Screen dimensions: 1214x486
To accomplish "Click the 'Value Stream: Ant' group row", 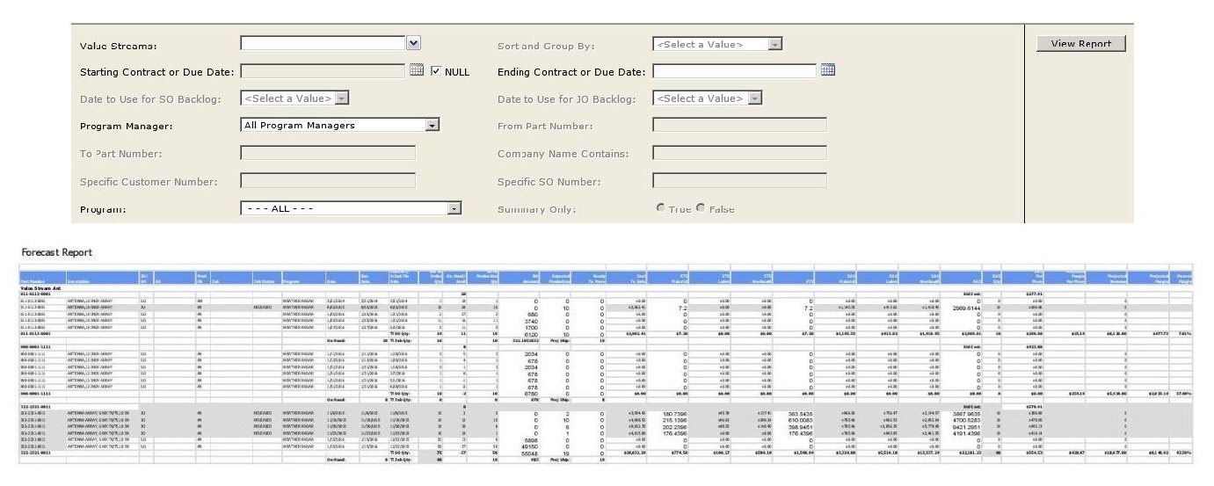I will tap(607, 287).
